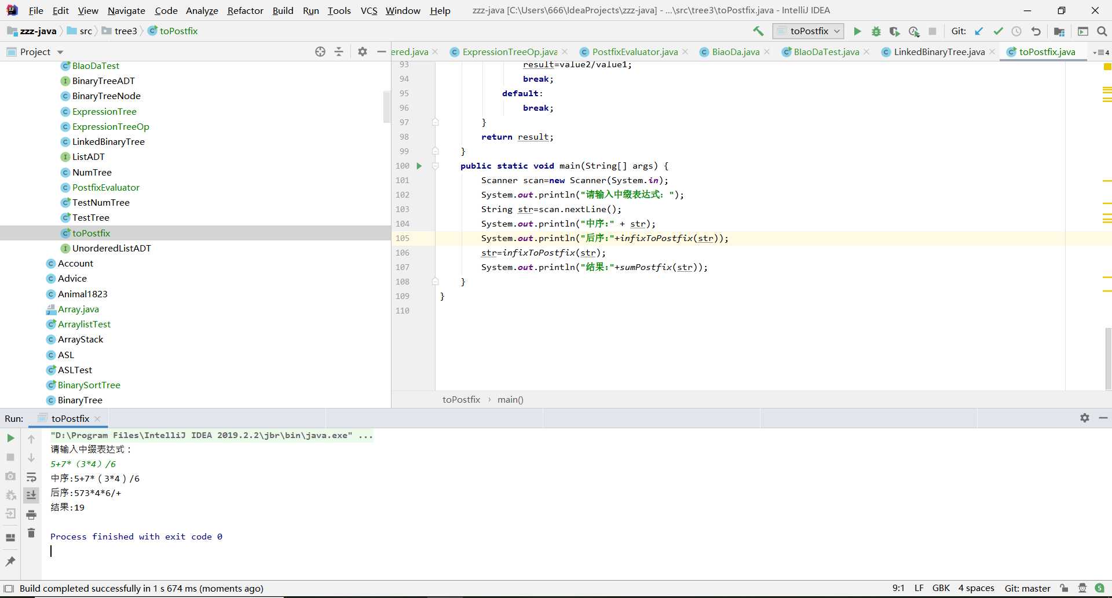
Task: Click Git: master branch widget
Action: pyautogui.click(x=1027, y=589)
